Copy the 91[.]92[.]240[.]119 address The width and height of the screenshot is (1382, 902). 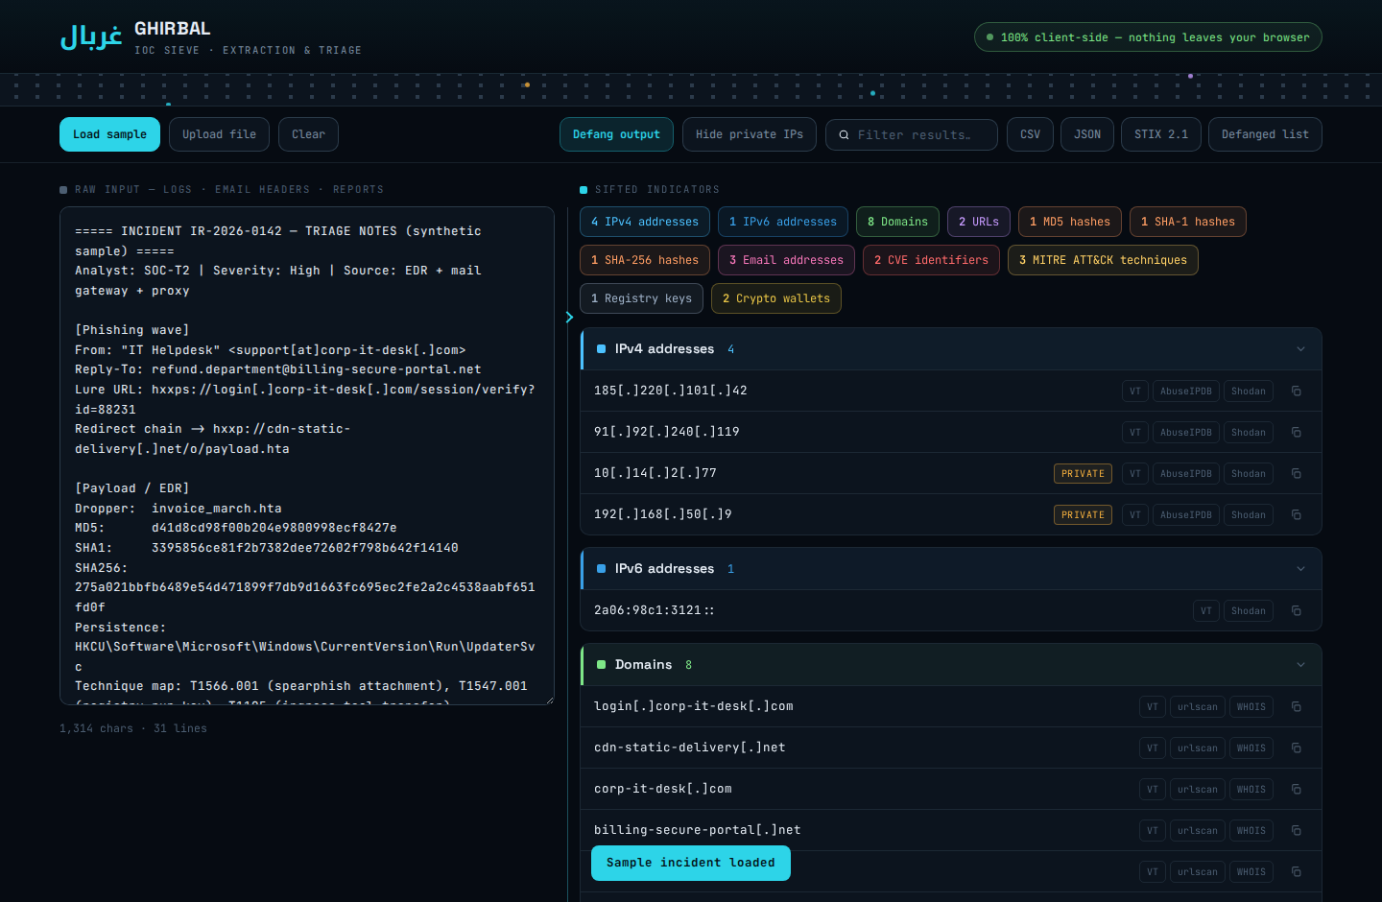(x=1296, y=432)
